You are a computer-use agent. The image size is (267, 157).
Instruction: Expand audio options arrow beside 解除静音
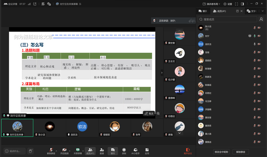coord(57,150)
